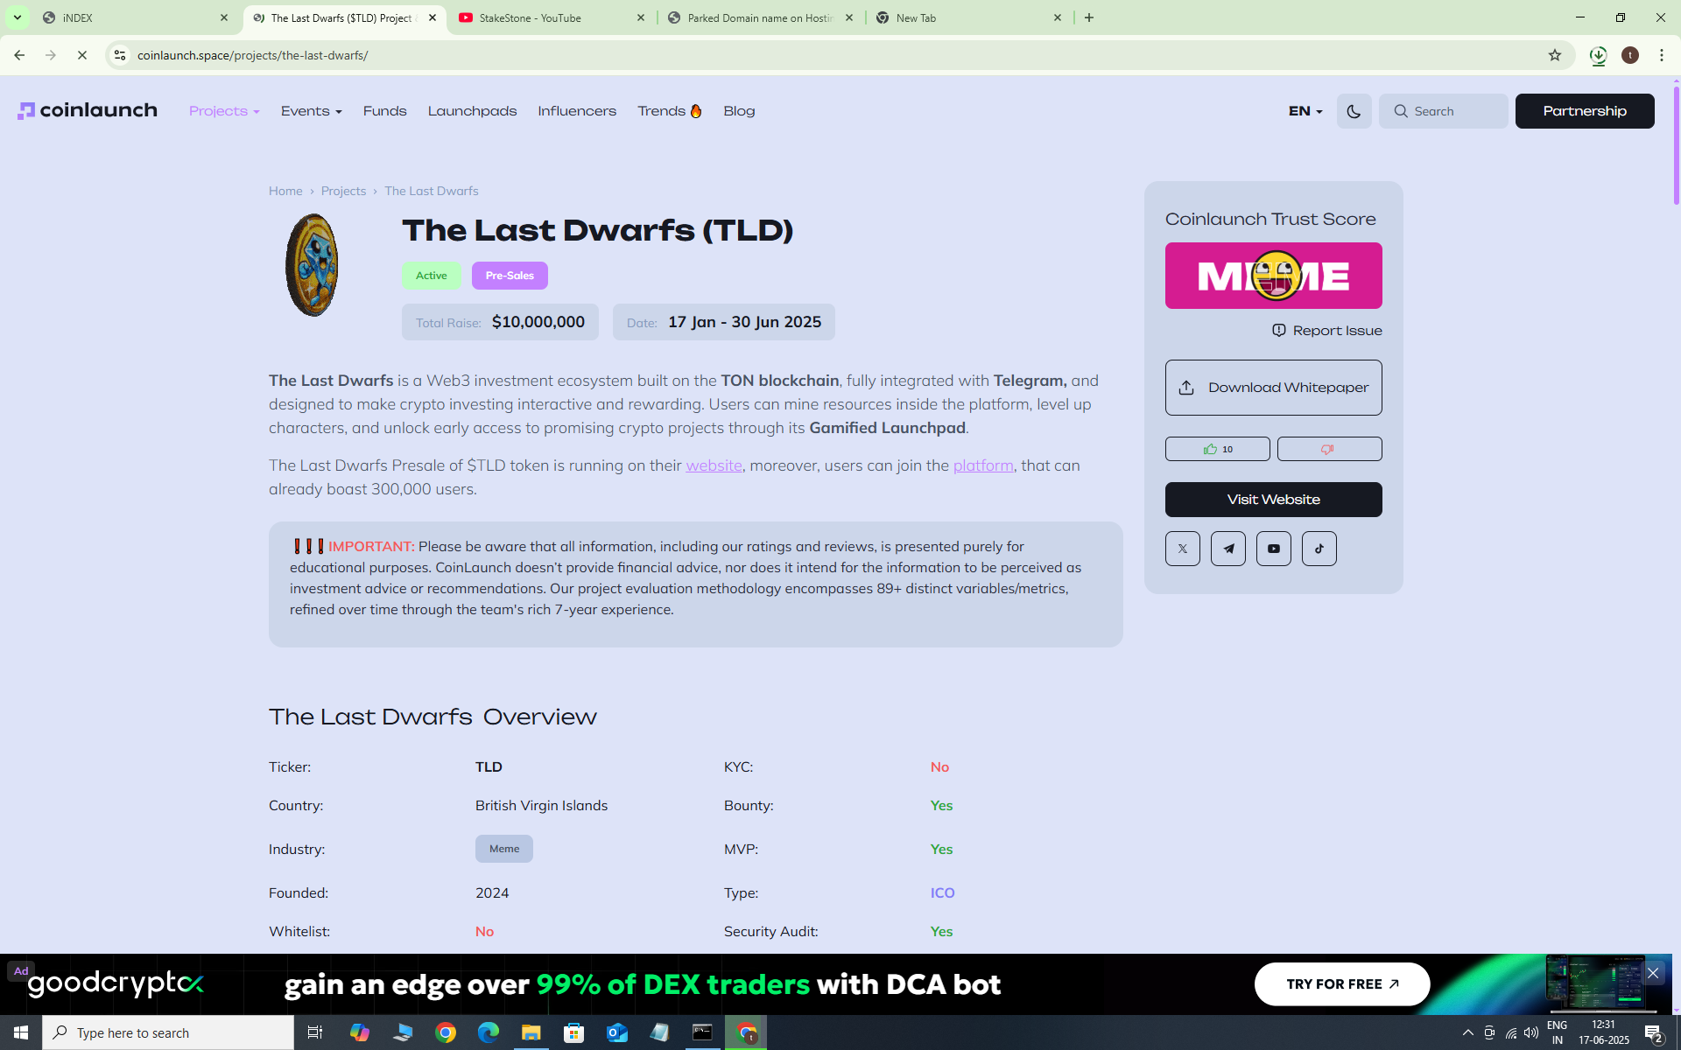1681x1050 pixels.
Task: Open the Telegram social link
Action: point(1227,549)
